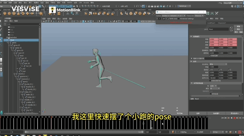Image resolution: width=244 pixels, height=136 pixels.
Task: Enable the Advanced Settings checkbox
Action: [x=179, y=19]
